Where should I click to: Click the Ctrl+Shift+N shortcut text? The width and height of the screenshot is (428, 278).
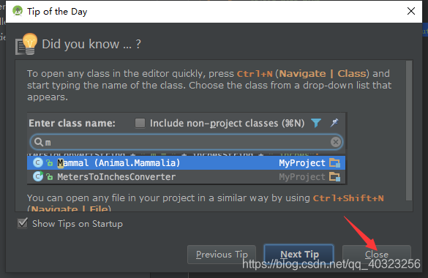tap(348, 198)
